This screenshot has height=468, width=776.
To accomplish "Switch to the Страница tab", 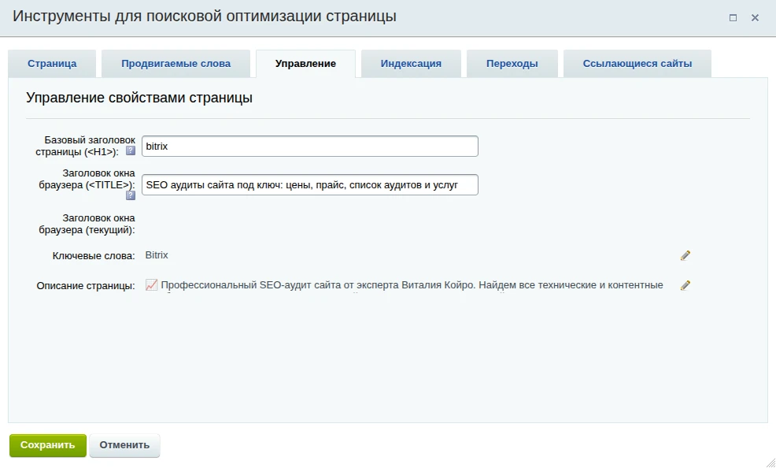I will point(52,64).
